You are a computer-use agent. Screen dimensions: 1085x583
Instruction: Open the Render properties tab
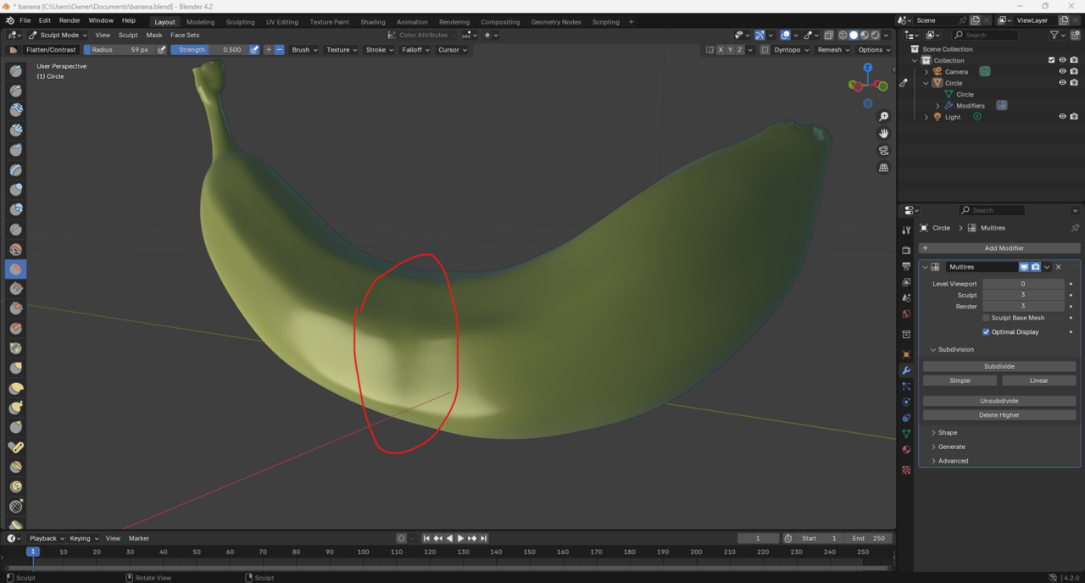coord(906,250)
